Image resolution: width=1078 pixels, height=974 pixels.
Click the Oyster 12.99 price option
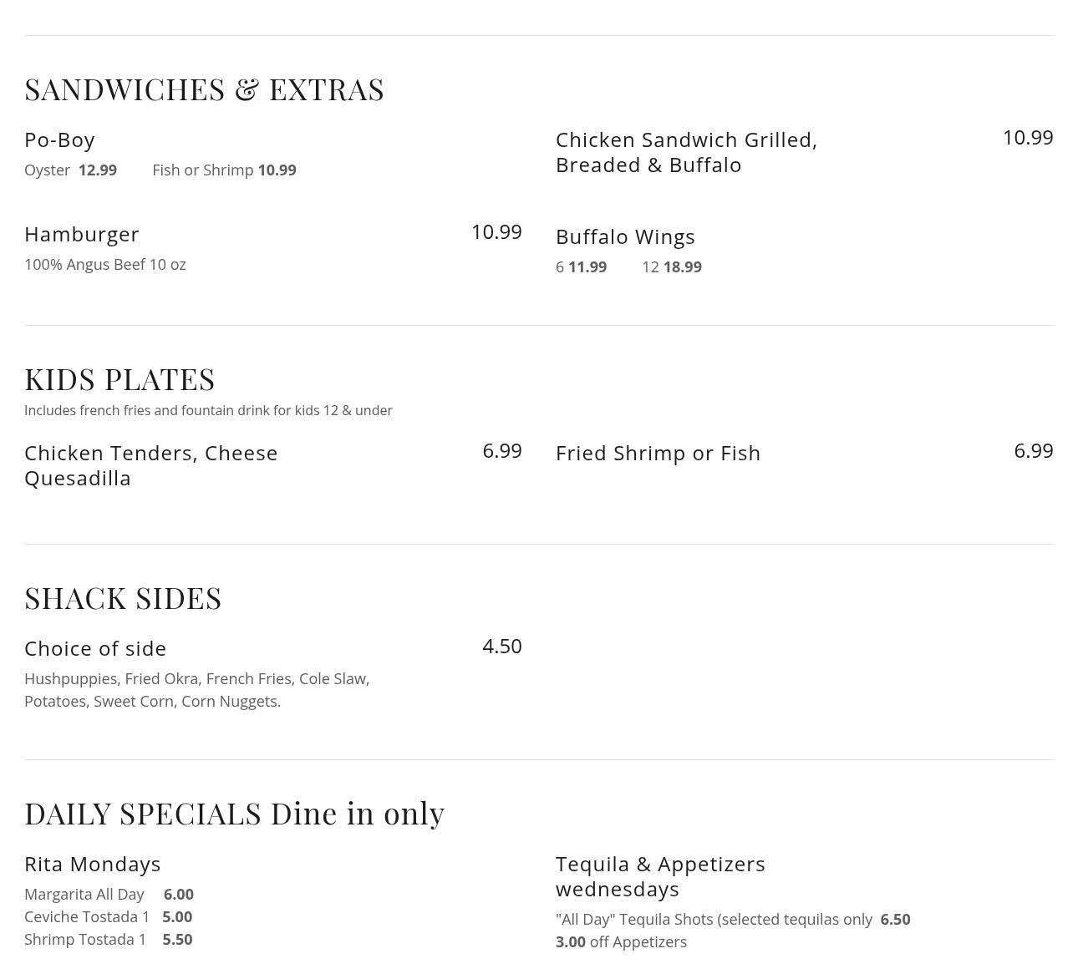tap(71, 170)
